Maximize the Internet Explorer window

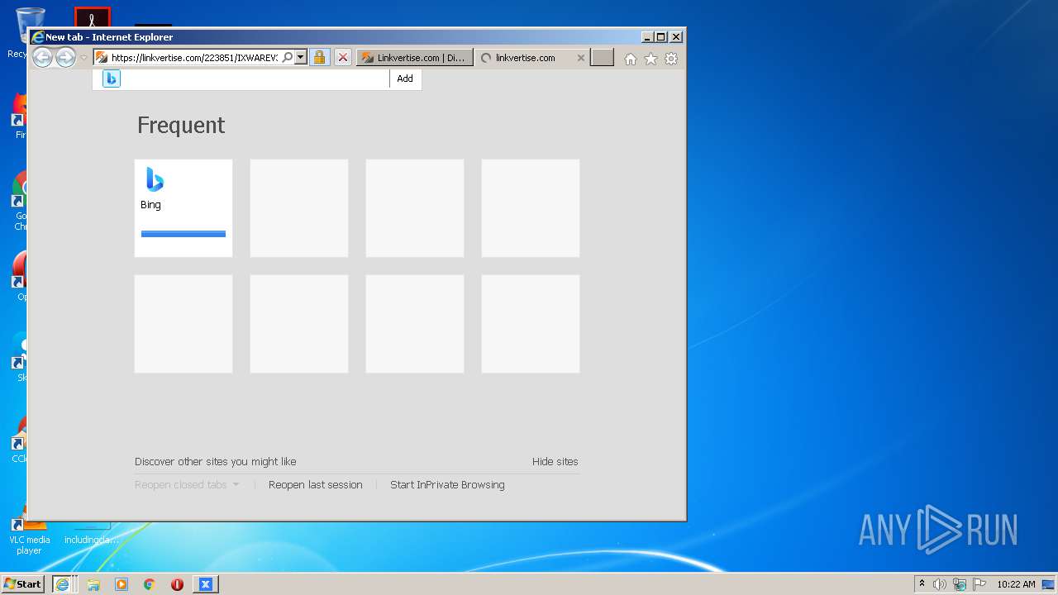(661, 37)
